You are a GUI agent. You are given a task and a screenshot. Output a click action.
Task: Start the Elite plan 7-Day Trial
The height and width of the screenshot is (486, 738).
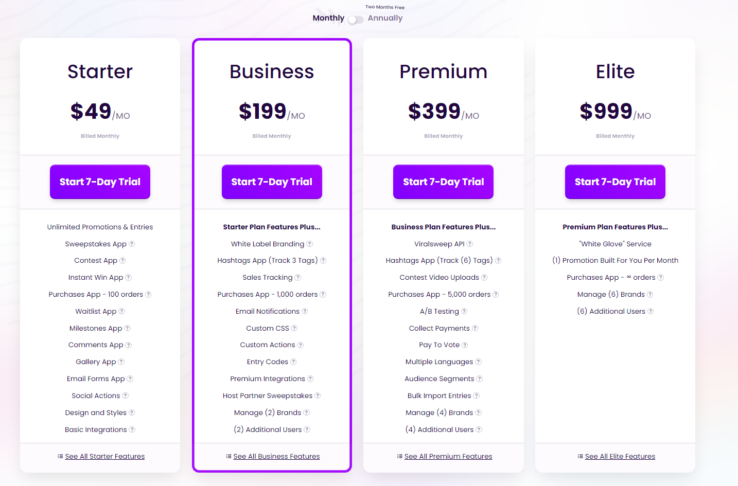[614, 182]
